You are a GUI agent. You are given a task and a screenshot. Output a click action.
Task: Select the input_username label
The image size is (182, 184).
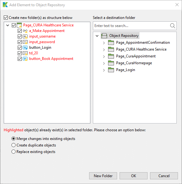[42, 36]
